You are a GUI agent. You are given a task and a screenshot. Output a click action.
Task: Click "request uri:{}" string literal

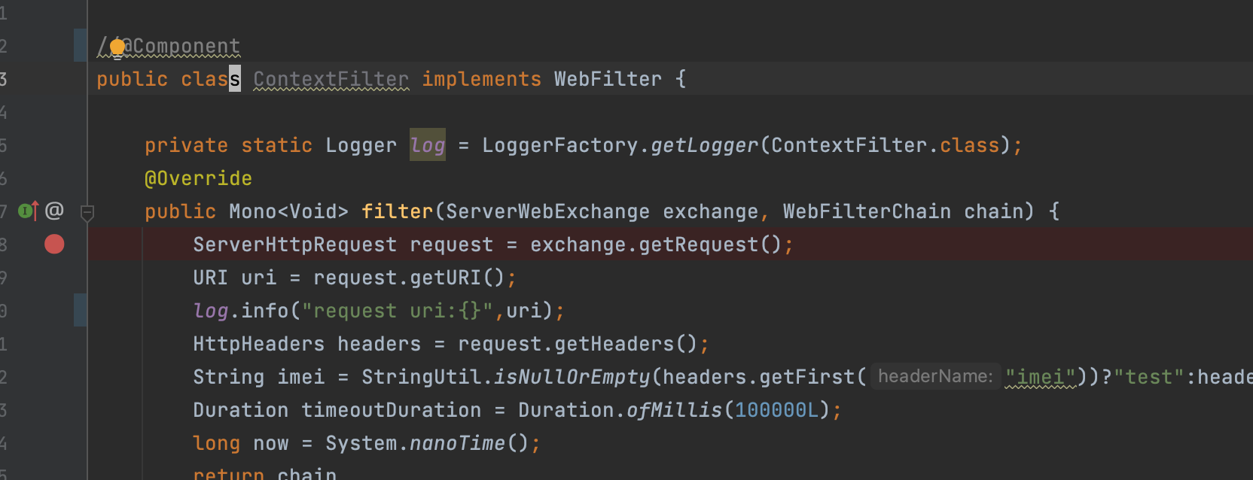(x=398, y=311)
